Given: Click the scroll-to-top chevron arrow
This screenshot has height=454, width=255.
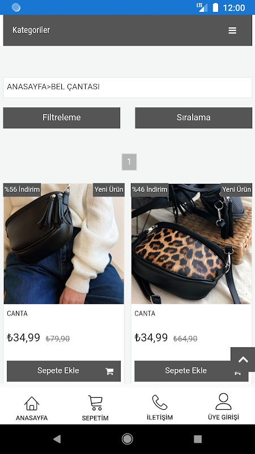Looking at the screenshot, I should click(x=243, y=360).
